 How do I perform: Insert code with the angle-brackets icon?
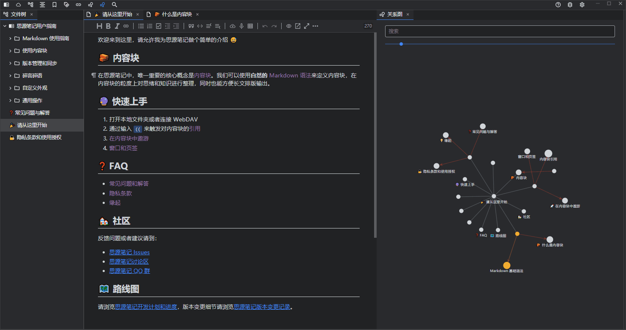pyautogui.click(x=200, y=26)
